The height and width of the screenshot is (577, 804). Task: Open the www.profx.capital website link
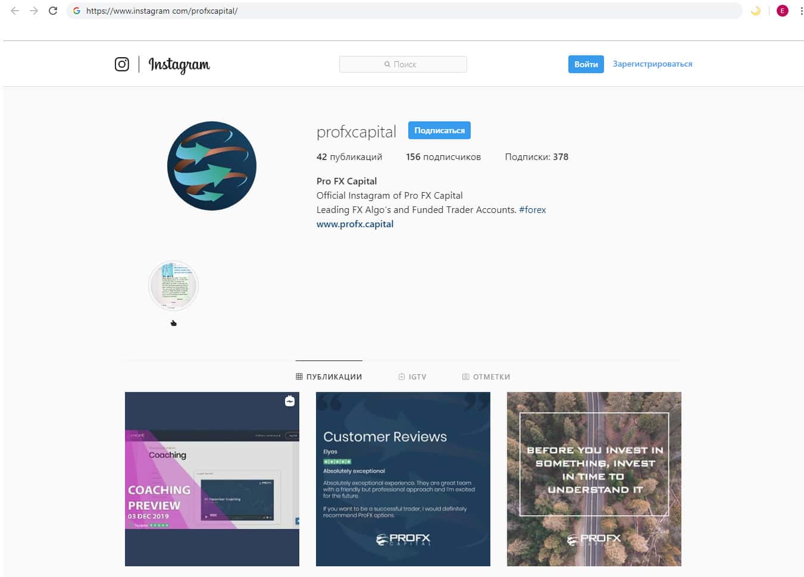[355, 224]
